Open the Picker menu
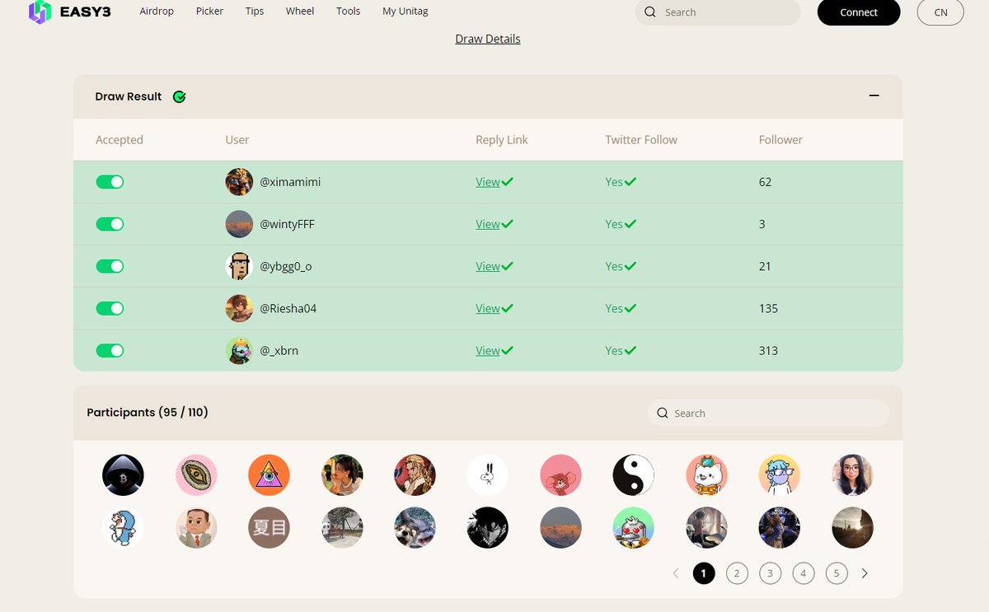The image size is (989, 612). 209,12
